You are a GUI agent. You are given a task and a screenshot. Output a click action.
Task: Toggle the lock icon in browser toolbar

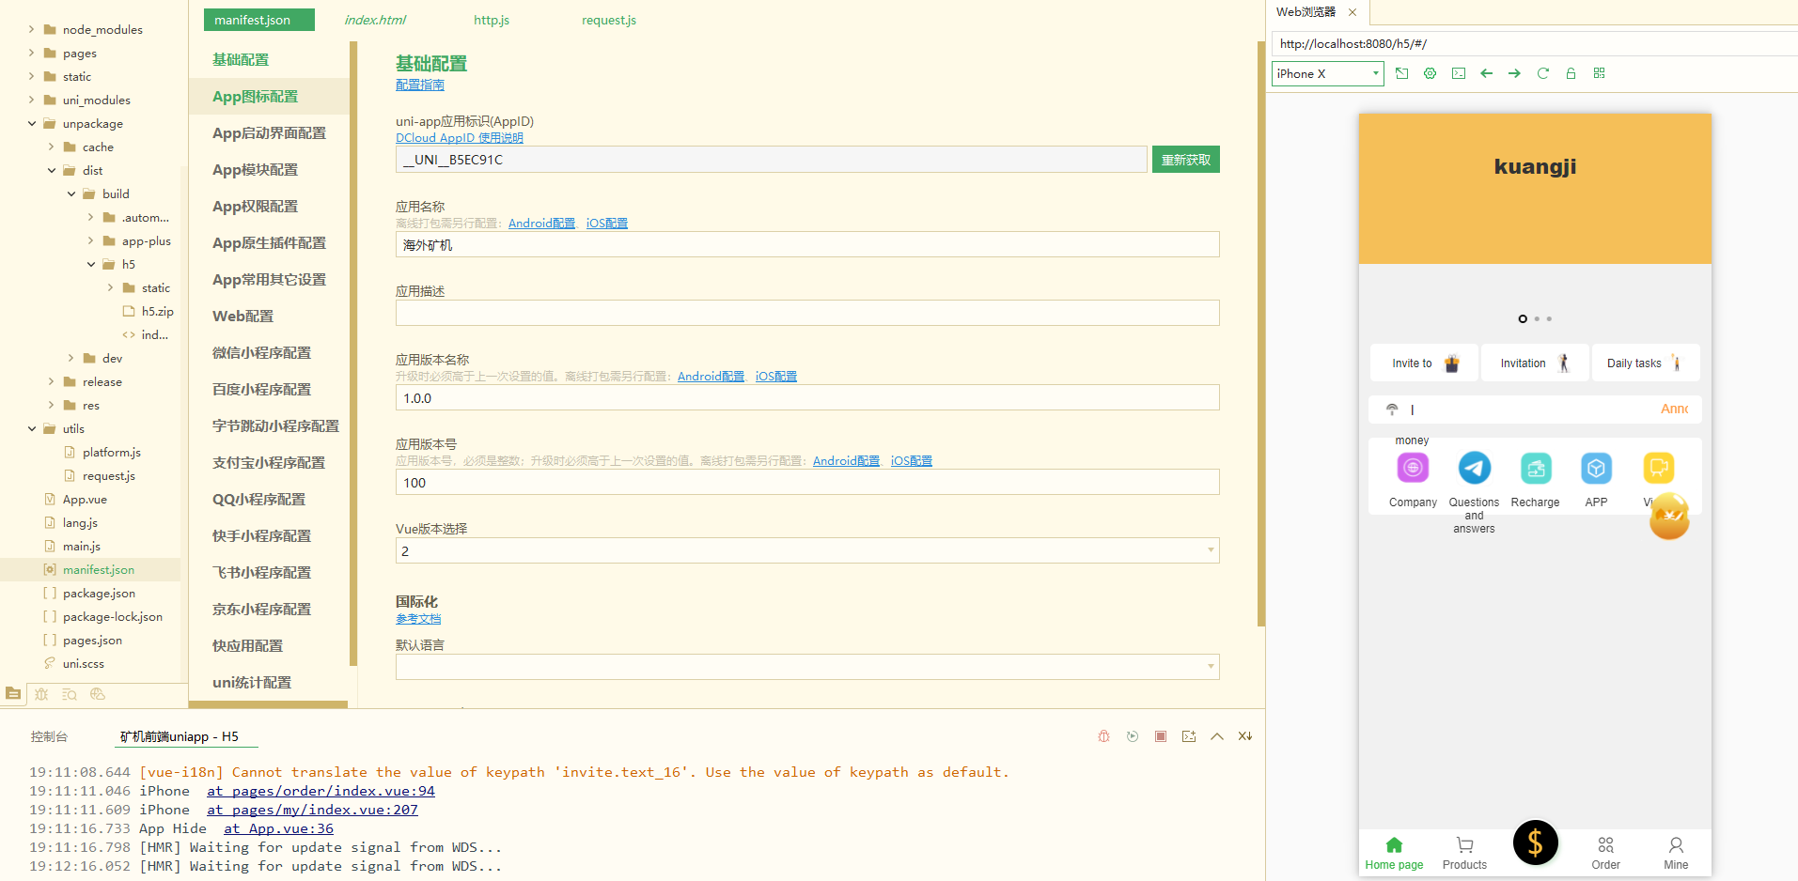click(x=1571, y=73)
